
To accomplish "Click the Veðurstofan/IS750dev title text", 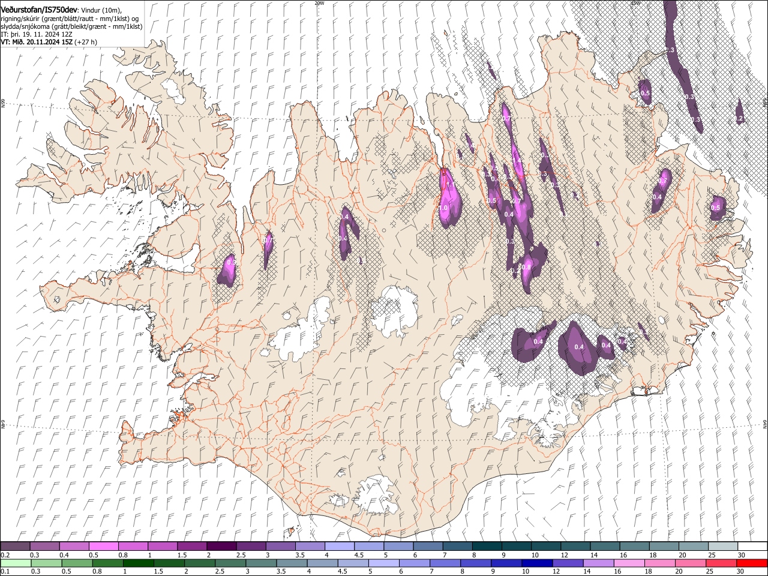I will [x=39, y=10].
